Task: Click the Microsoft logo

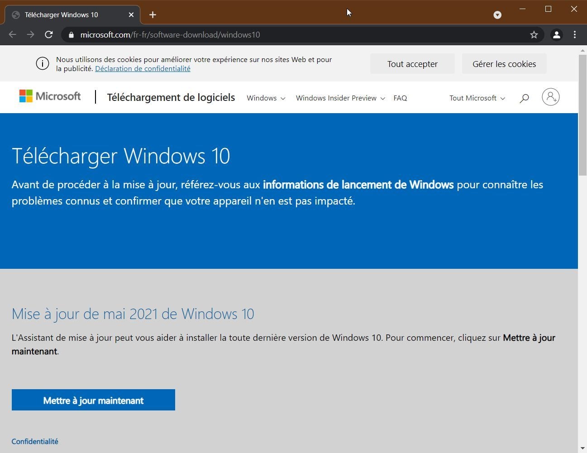Action: pos(50,96)
